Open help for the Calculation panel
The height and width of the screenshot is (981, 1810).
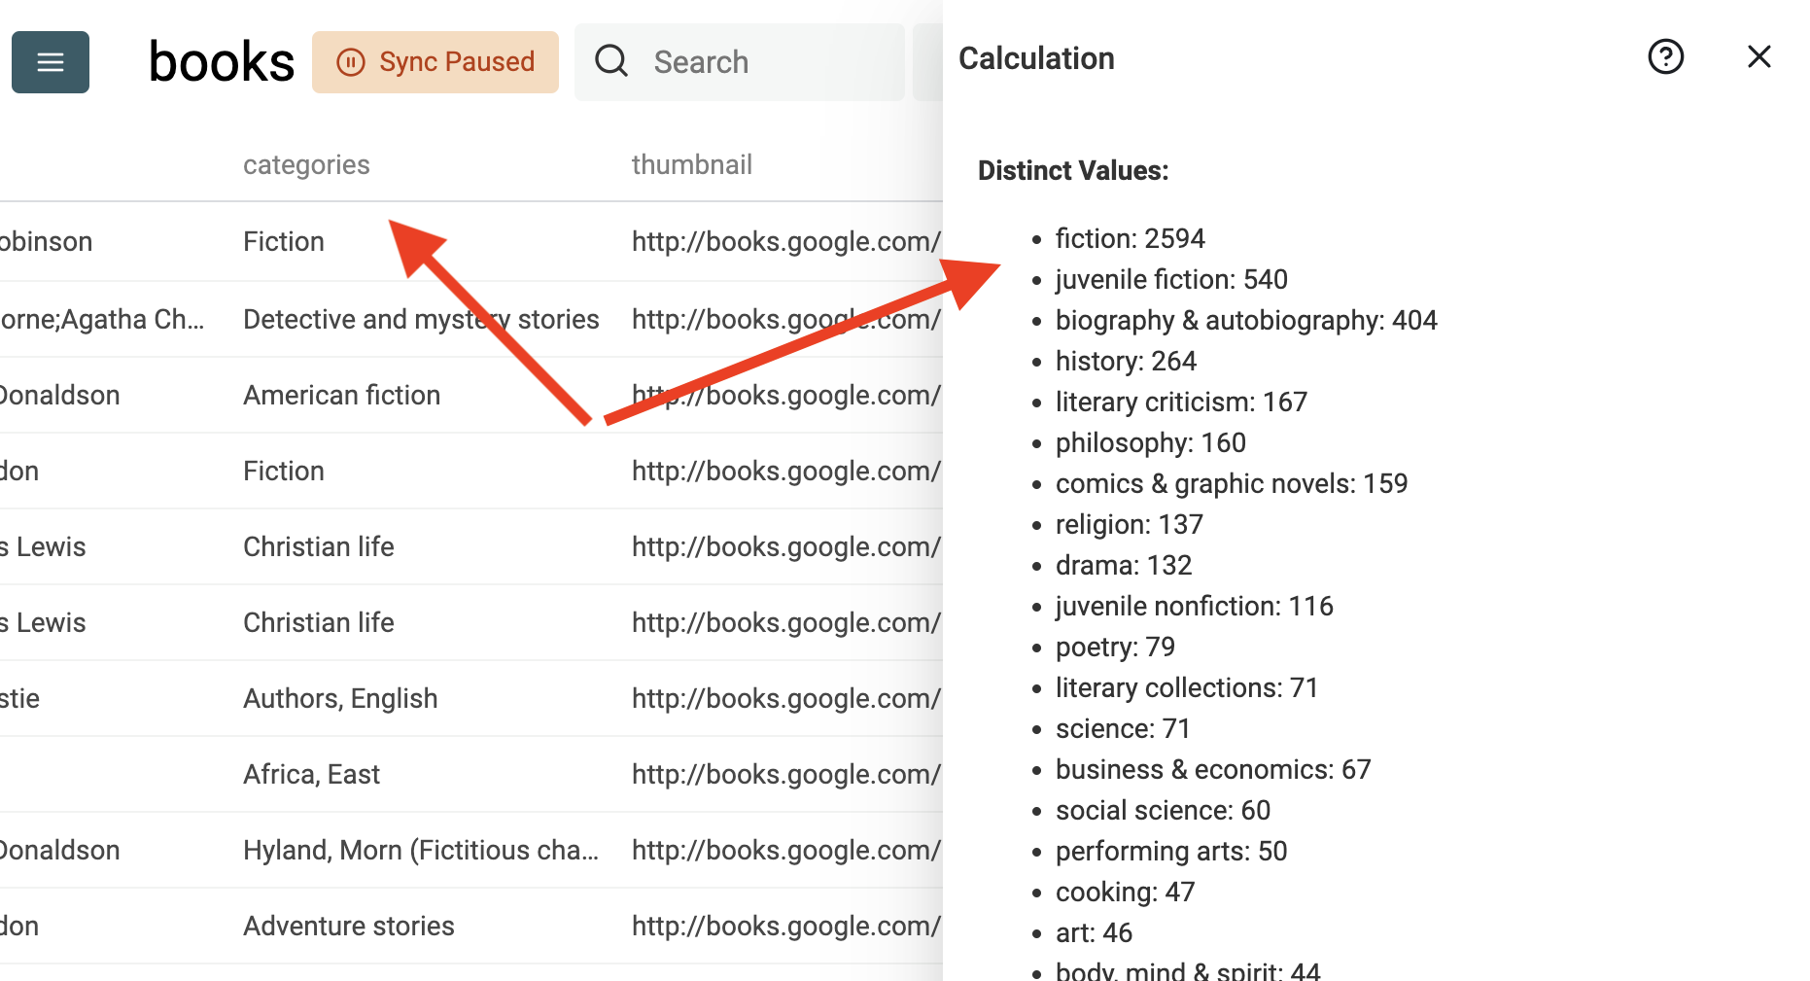(1666, 57)
